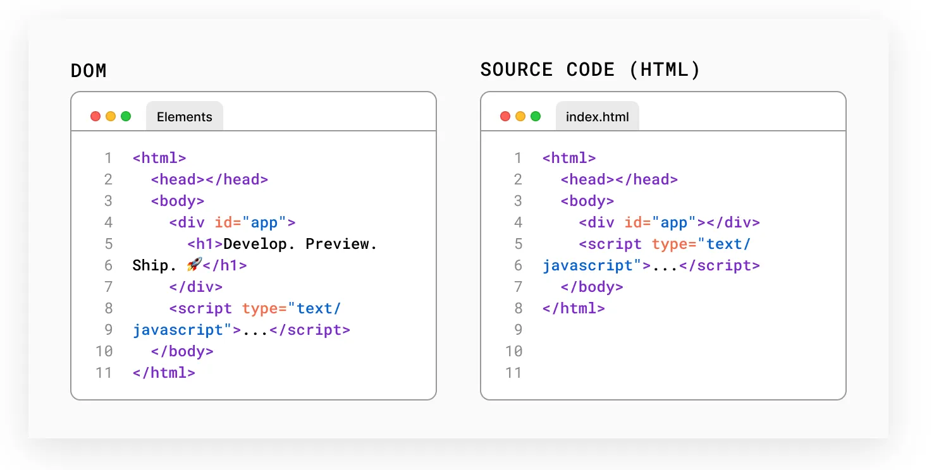Click the rocket emoji in the h1 line
Screen dimensions: 946x470
[x=195, y=265]
